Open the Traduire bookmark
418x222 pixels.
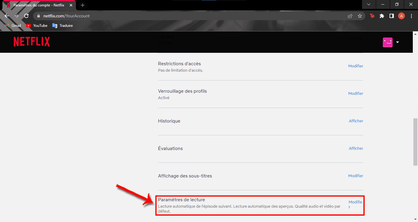click(63, 26)
